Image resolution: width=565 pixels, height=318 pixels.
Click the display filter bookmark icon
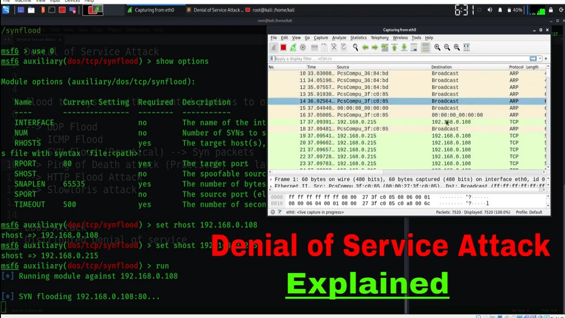(x=271, y=59)
